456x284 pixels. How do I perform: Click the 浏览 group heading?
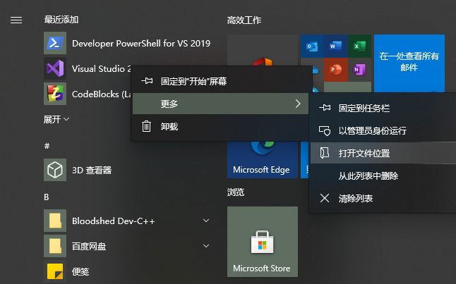pos(236,192)
